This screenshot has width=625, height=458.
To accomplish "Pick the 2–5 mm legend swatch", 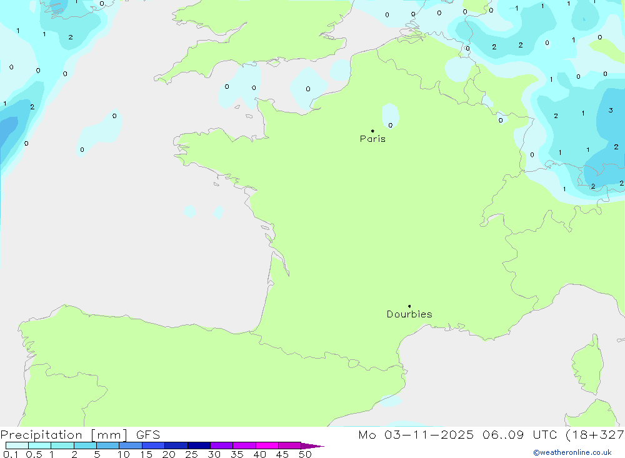I will (85, 446).
